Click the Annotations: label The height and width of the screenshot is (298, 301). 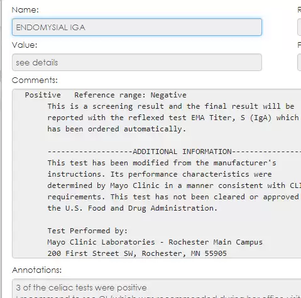pos(37,270)
